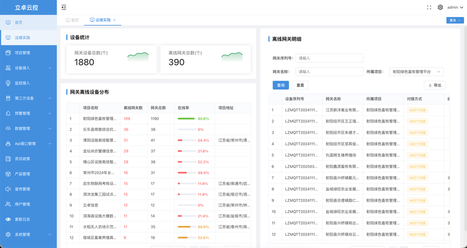Click the 预警管理 bell icon
Screen dimensions: 467x248
8,113
